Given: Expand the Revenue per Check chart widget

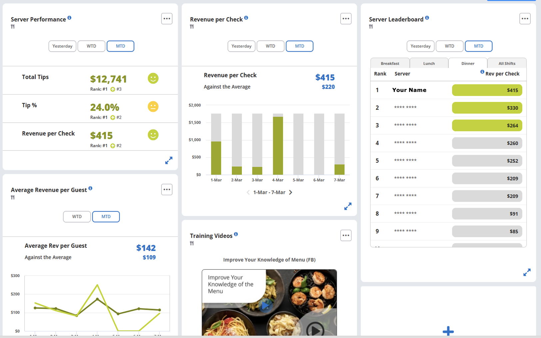Looking at the screenshot, I should coord(348,206).
